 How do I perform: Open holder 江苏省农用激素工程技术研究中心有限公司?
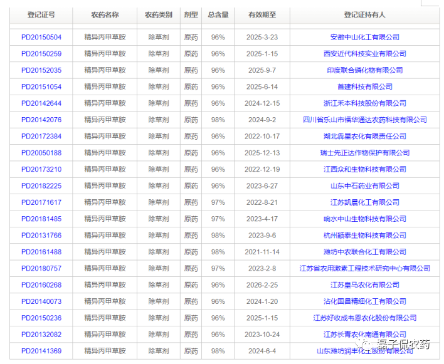[x=365, y=268]
